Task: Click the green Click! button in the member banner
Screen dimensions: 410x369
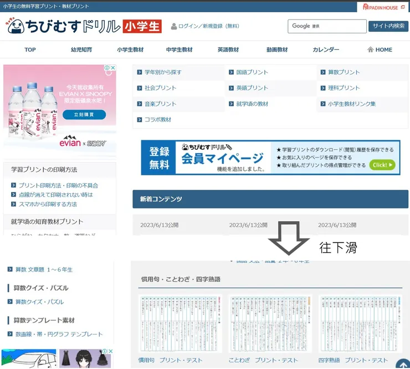Action: [x=382, y=165]
